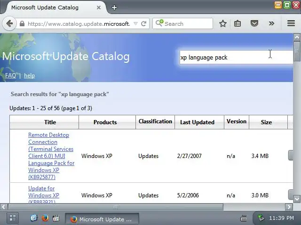Image resolution: width=301 pixels, height=225 pixels.
Task: Click the download button for 3.4 MB row
Action: click(291, 155)
